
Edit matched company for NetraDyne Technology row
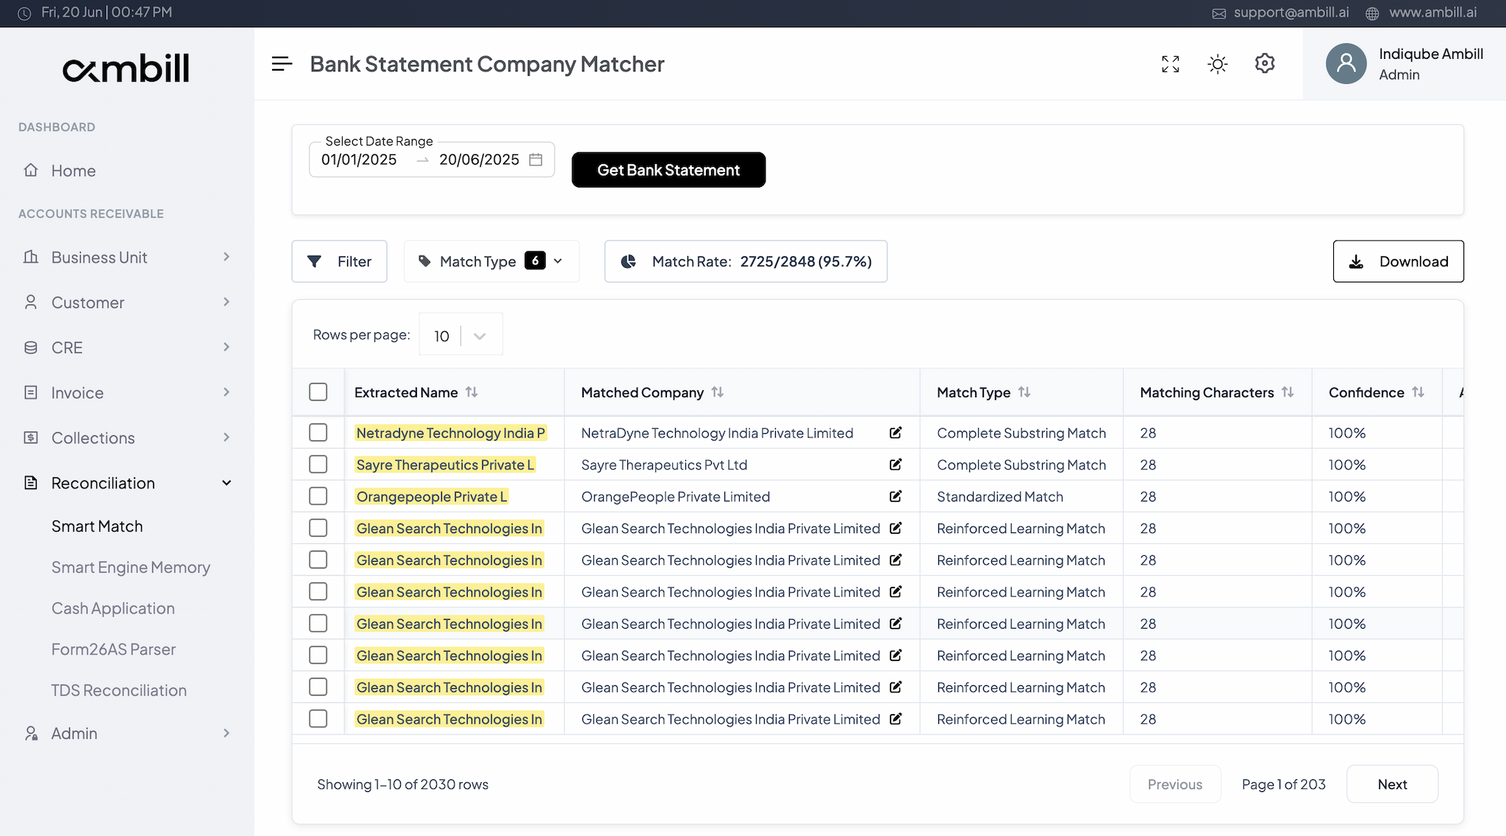click(896, 432)
